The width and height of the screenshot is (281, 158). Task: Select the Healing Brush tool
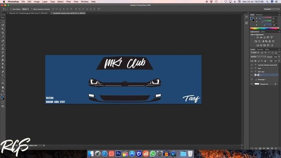click(x=3, y=41)
